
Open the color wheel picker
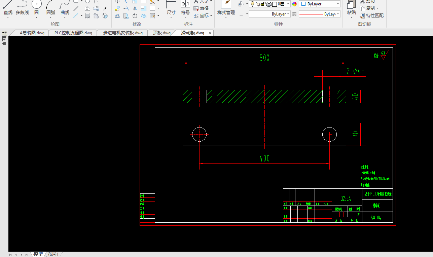(294, 4)
